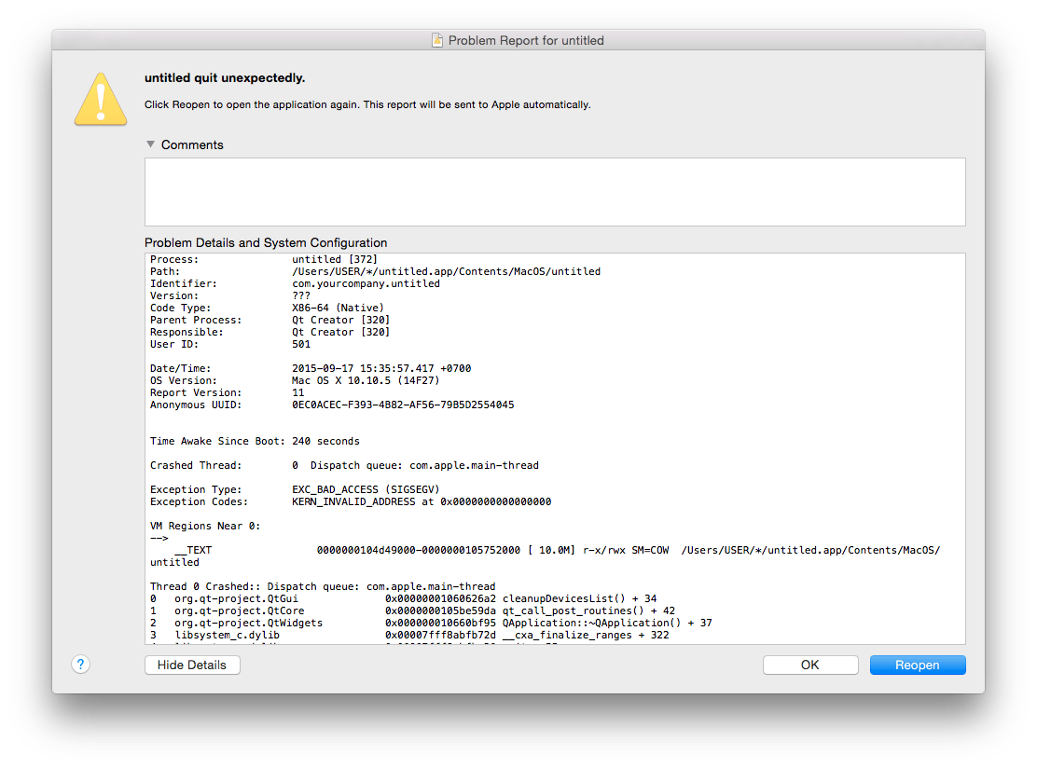Click the Date/Time value 2015-09-17
This screenshot has height=768, width=1037.
coord(381,368)
